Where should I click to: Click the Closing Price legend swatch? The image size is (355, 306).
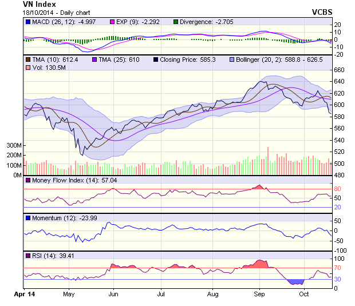click(157, 59)
